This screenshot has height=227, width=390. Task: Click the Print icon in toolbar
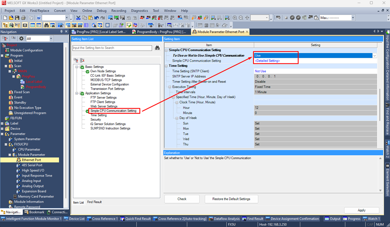pyautogui.click(x=23, y=18)
